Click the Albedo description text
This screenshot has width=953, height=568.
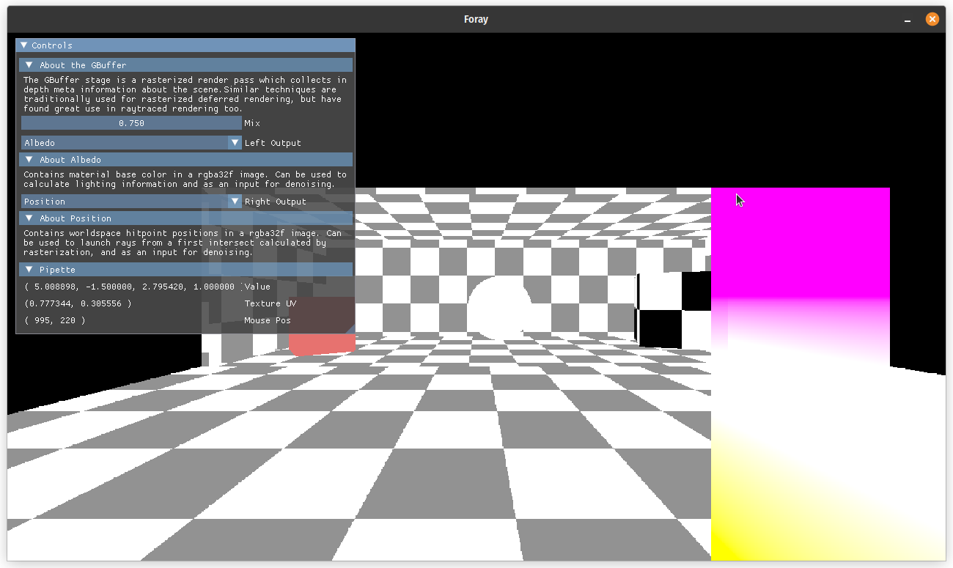pyautogui.click(x=185, y=180)
